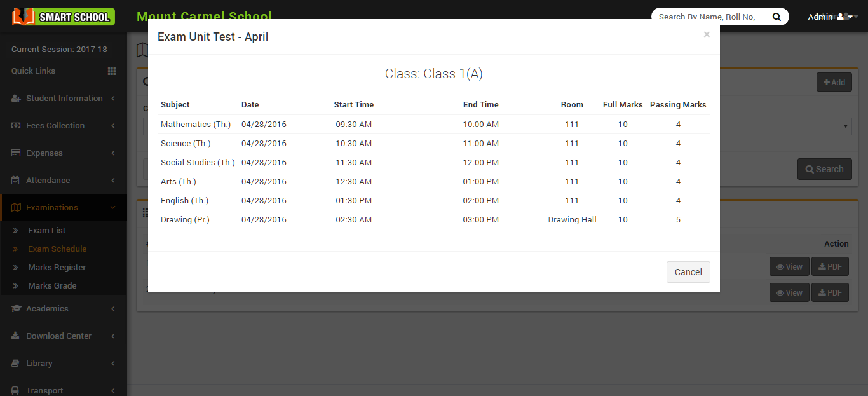This screenshot has width=868, height=396.
Task: Open Exam List submenu item
Action: pyautogui.click(x=47, y=231)
